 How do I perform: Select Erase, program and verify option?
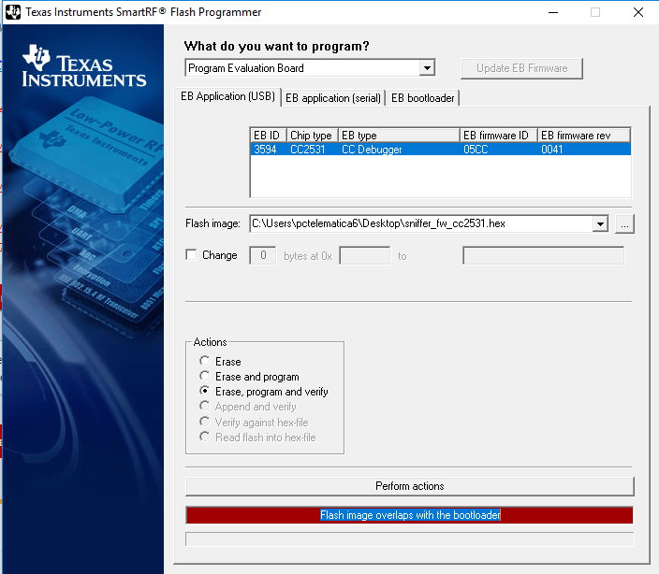pyautogui.click(x=205, y=391)
